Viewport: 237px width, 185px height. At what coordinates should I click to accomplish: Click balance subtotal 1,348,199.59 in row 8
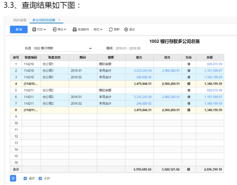coord(213,110)
